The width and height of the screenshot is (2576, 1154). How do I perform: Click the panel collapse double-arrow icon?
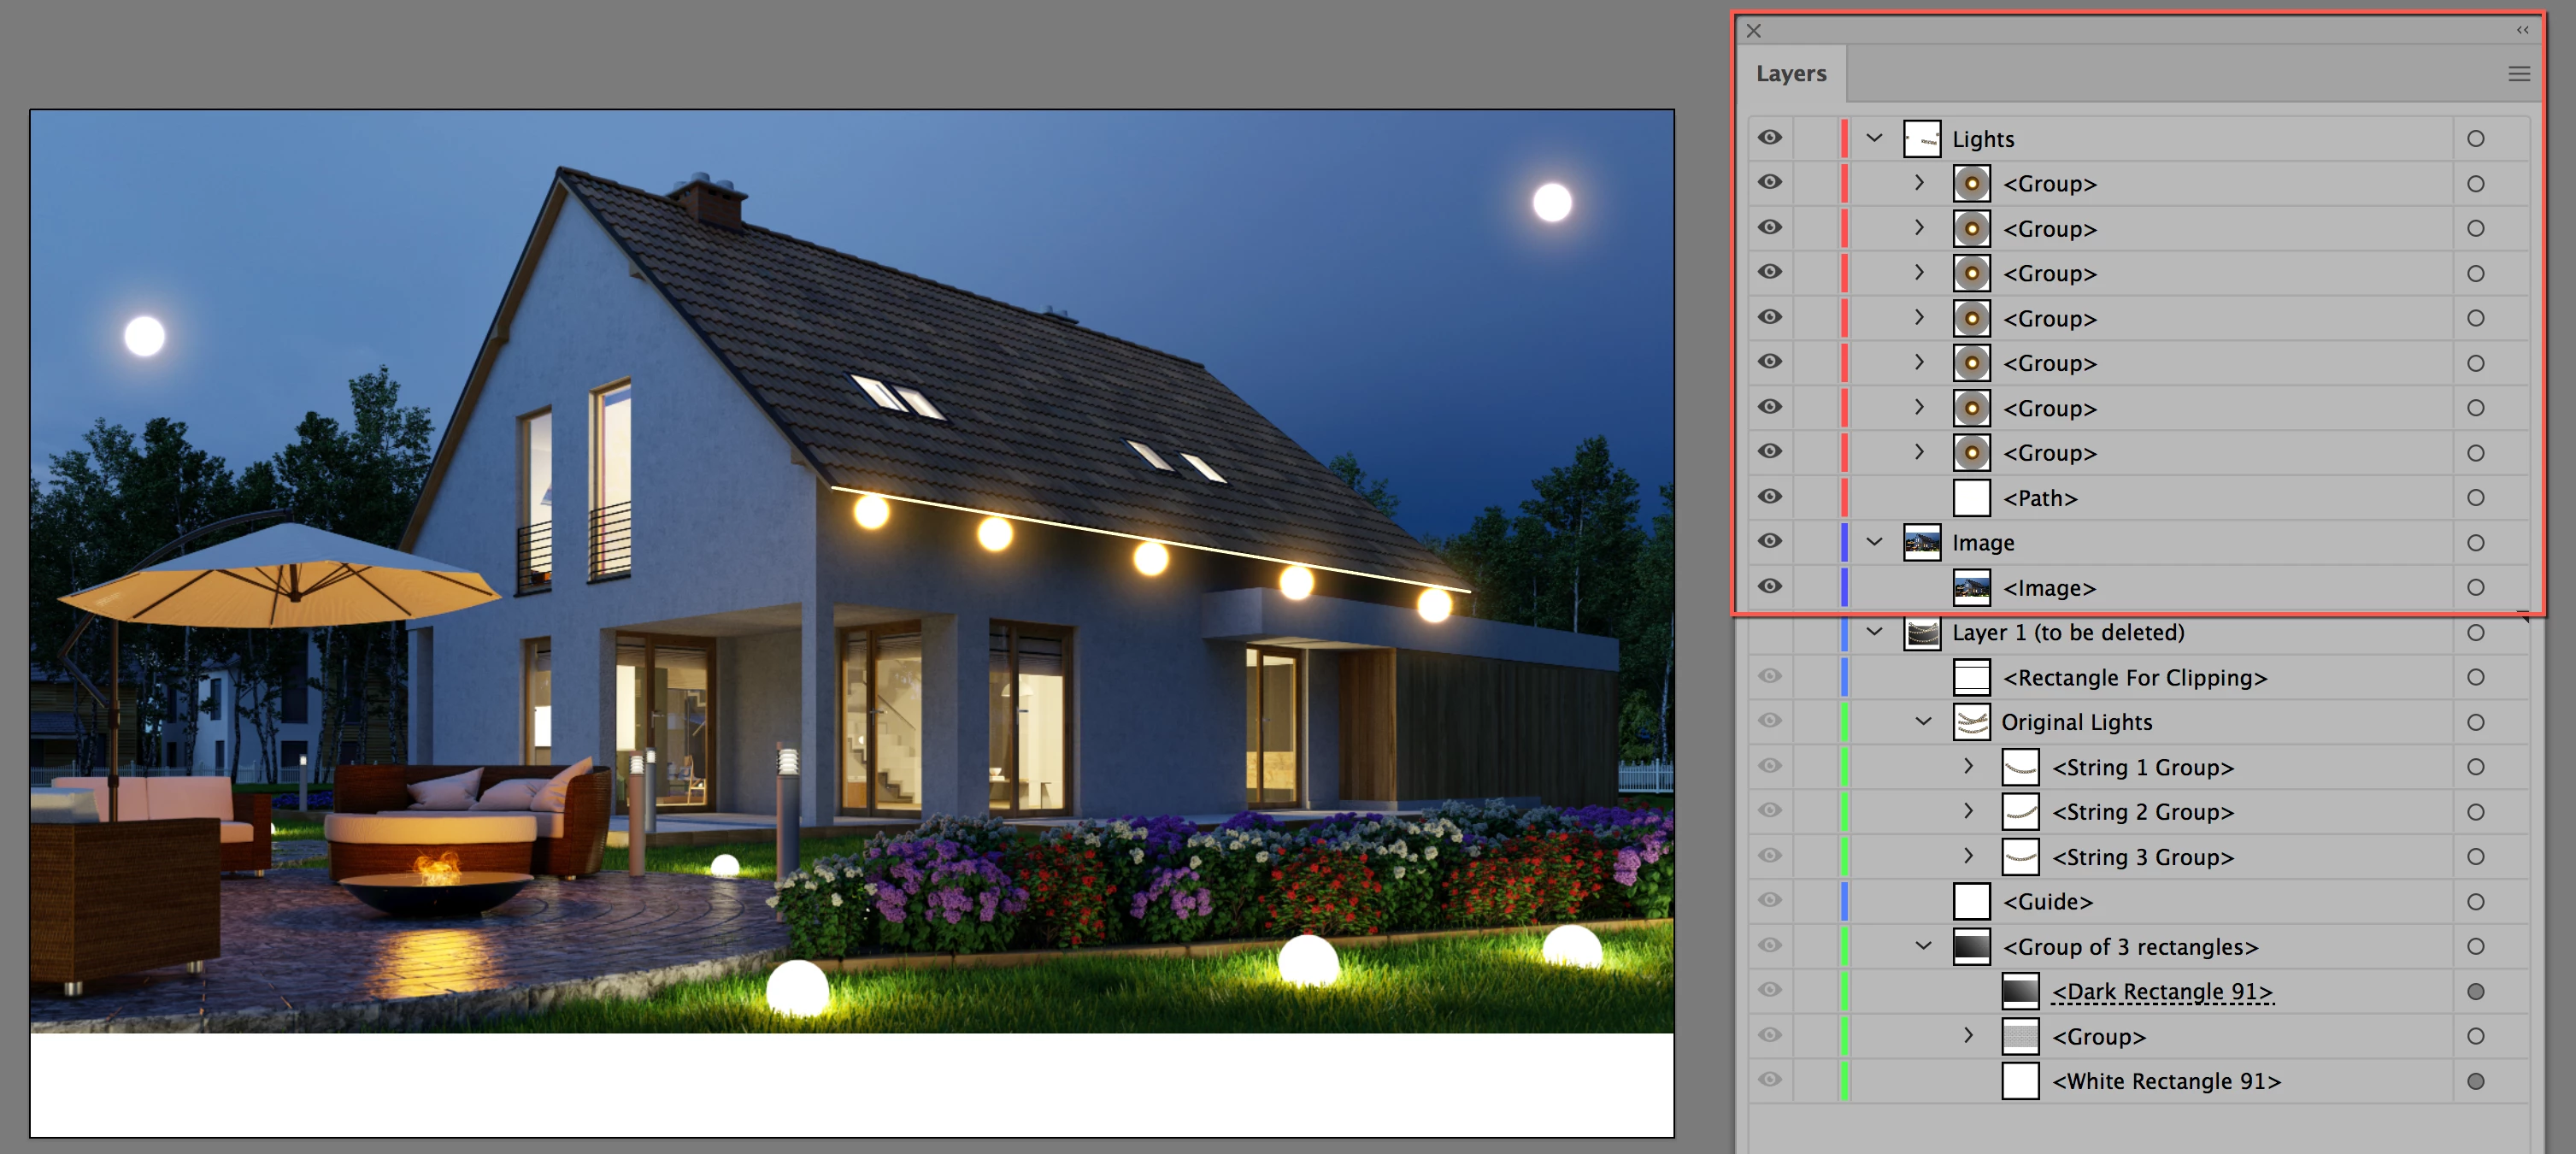click(x=2522, y=30)
